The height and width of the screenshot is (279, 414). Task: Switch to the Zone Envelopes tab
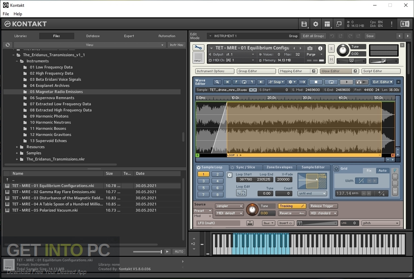coord(279,167)
